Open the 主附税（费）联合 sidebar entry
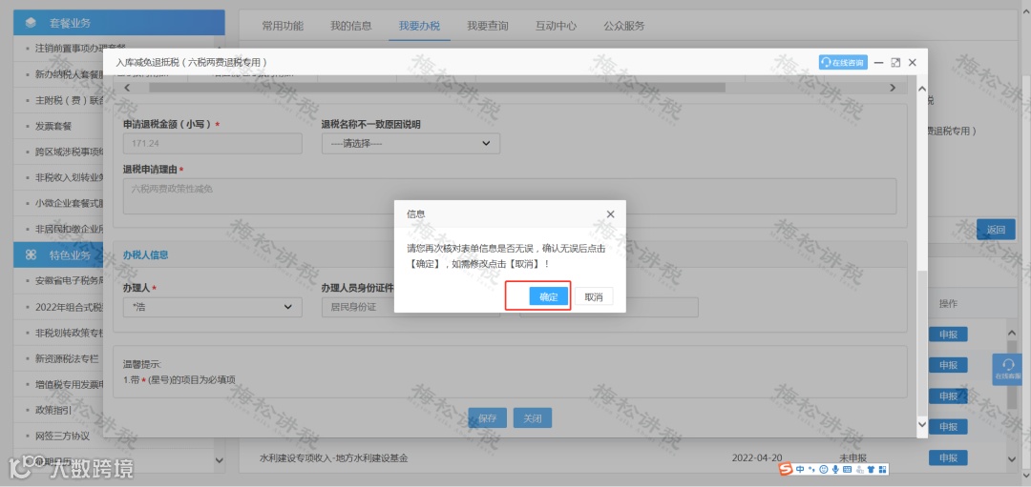The width and height of the screenshot is (1031, 487). pyautogui.click(x=69, y=100)
